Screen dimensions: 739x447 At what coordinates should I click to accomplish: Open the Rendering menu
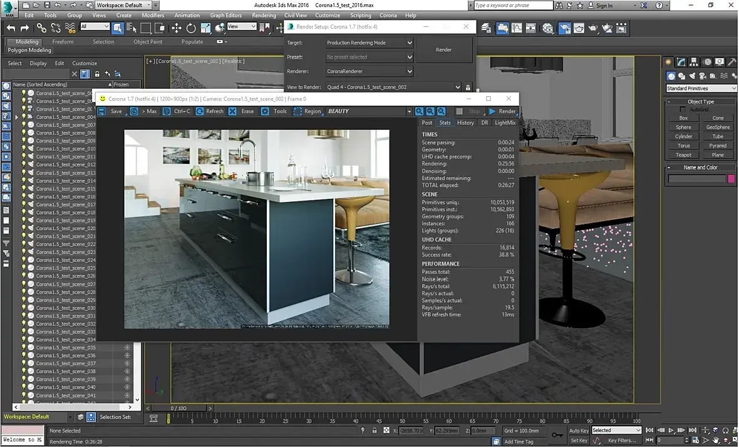coord(264,15)
